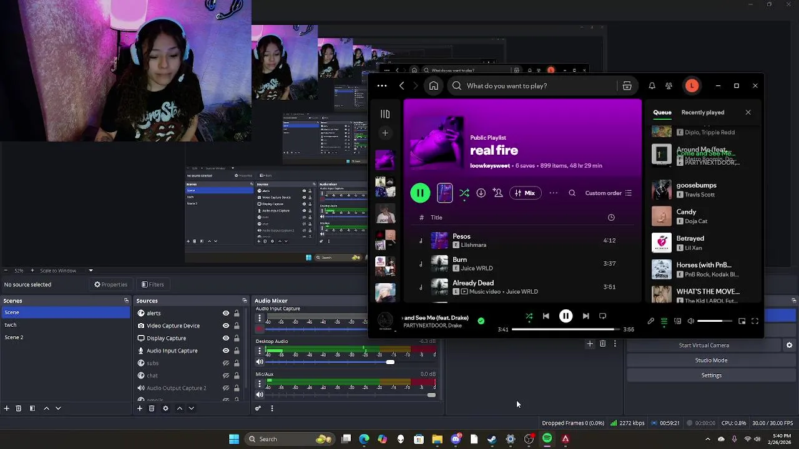Toggle repeat in Spotify player bar
Image resolution: width=799 pixels, height=449 pixels.
(603, 316)
